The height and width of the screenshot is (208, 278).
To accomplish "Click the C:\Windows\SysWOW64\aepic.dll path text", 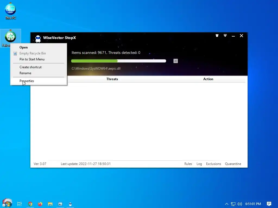I will tap(96, 69).
